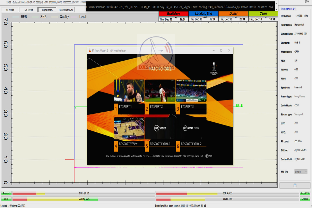This screenshot has width=312, height=208.
Task: Click the orange number 4 BT Sport//ESPN badge
Action: [116, 146]
